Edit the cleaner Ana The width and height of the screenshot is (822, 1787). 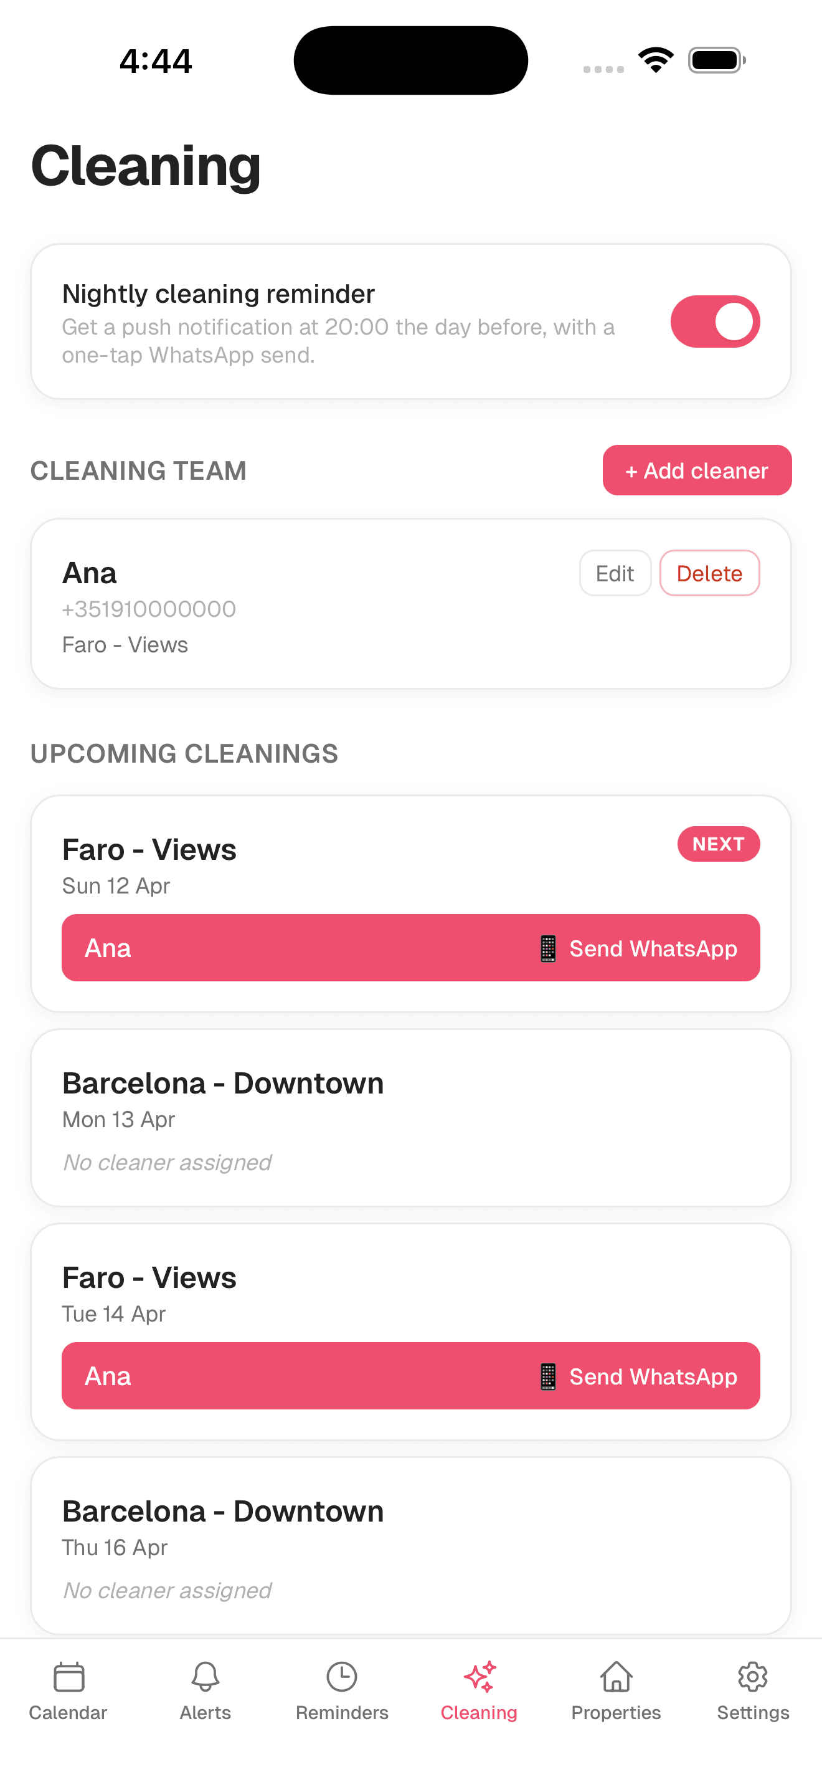point(615,573)
